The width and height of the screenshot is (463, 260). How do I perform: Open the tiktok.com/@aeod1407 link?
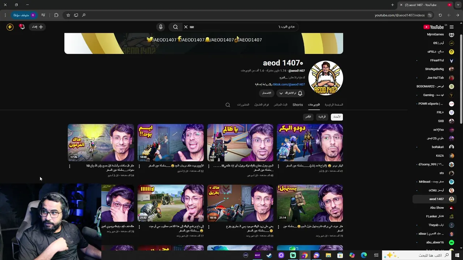[x=289, y=84]
